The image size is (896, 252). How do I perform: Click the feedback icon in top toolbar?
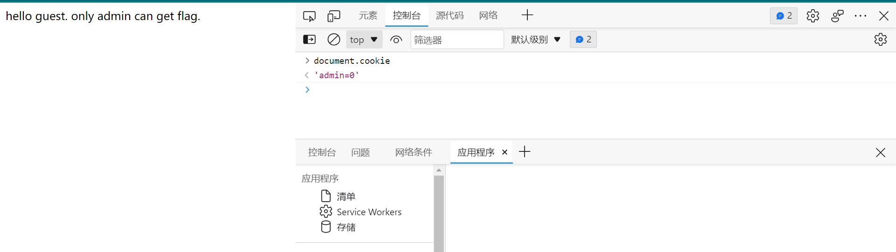click(x=837, y=16)
